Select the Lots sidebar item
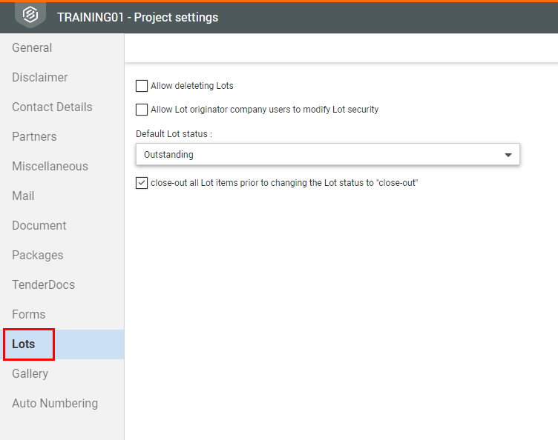558x440 pixels. pyautogui.click(x=24, y=344)
